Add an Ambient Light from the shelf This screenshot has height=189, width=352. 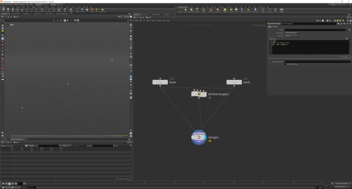255,10
